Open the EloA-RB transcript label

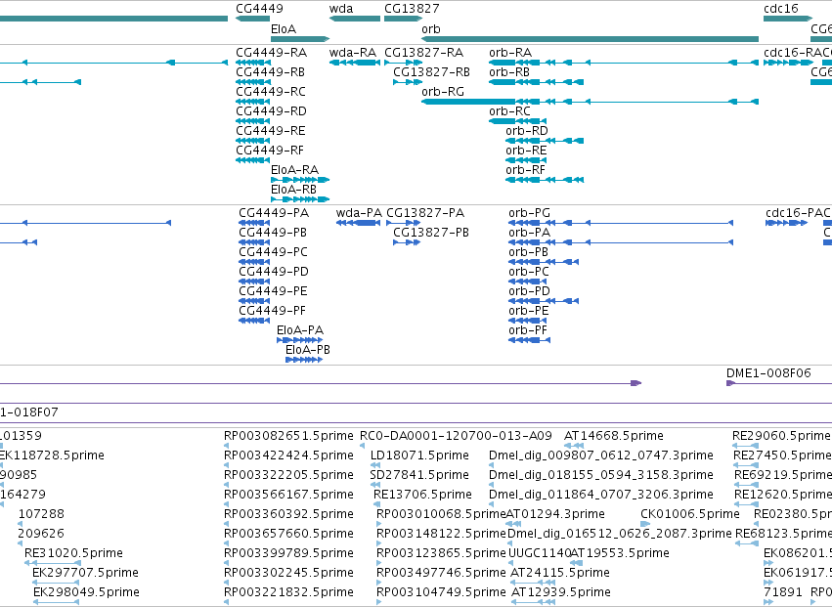[x=294, y=190]
